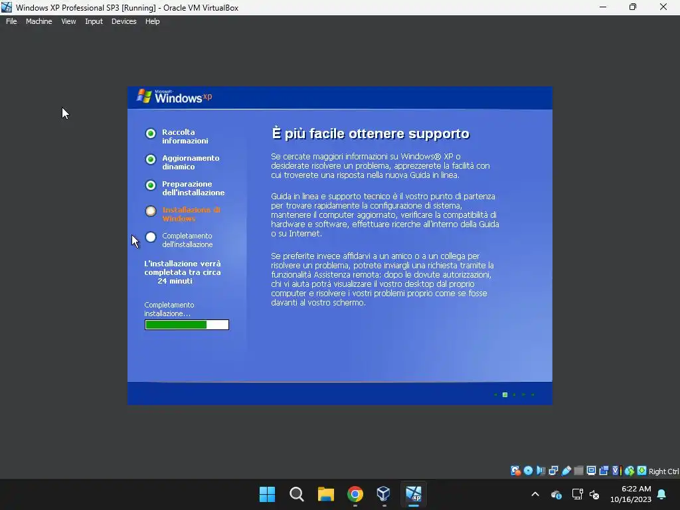This screenshot has height=510, width=680.
Task: Open taskbar Search
Action: click(x=297, y=494)
